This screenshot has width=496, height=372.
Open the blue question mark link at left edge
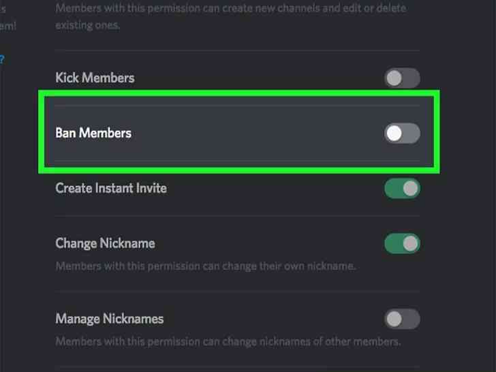coord(2,59)
